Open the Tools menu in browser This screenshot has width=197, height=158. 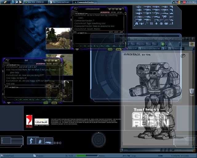pyautogui.click(x=149, y=44)
